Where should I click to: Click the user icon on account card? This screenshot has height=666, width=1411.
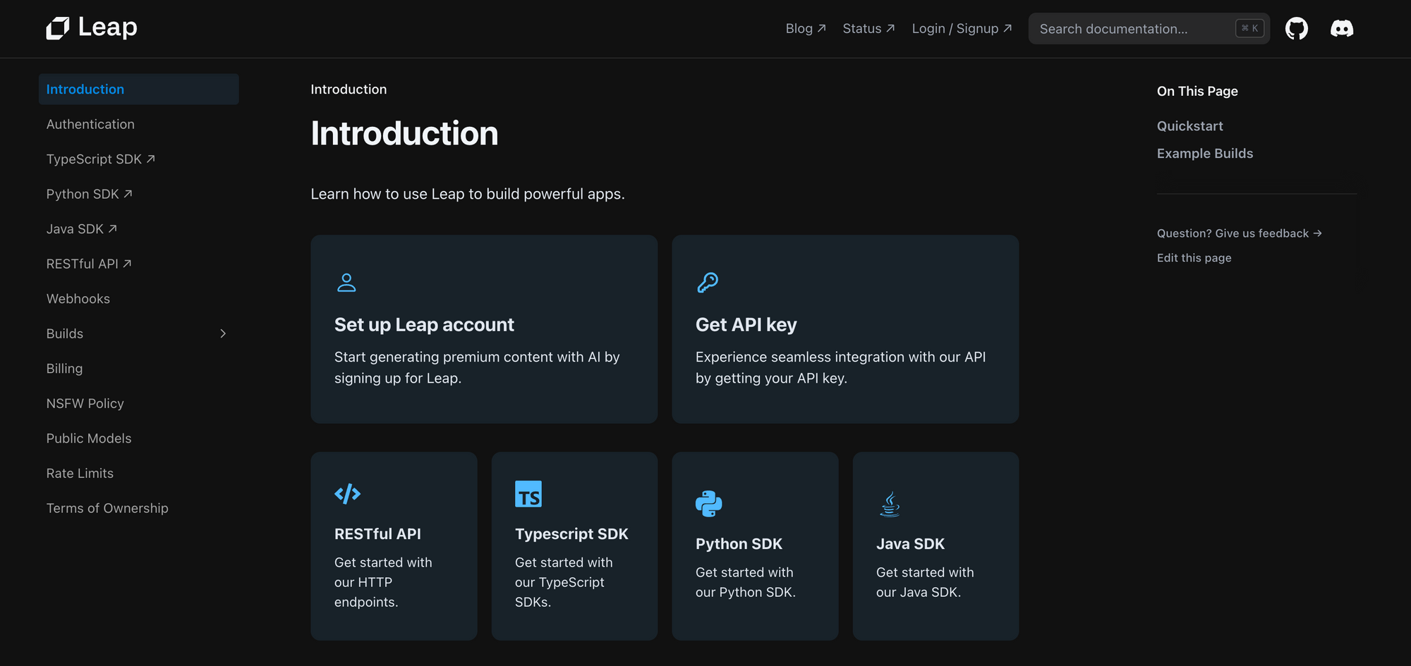[346, 283]
